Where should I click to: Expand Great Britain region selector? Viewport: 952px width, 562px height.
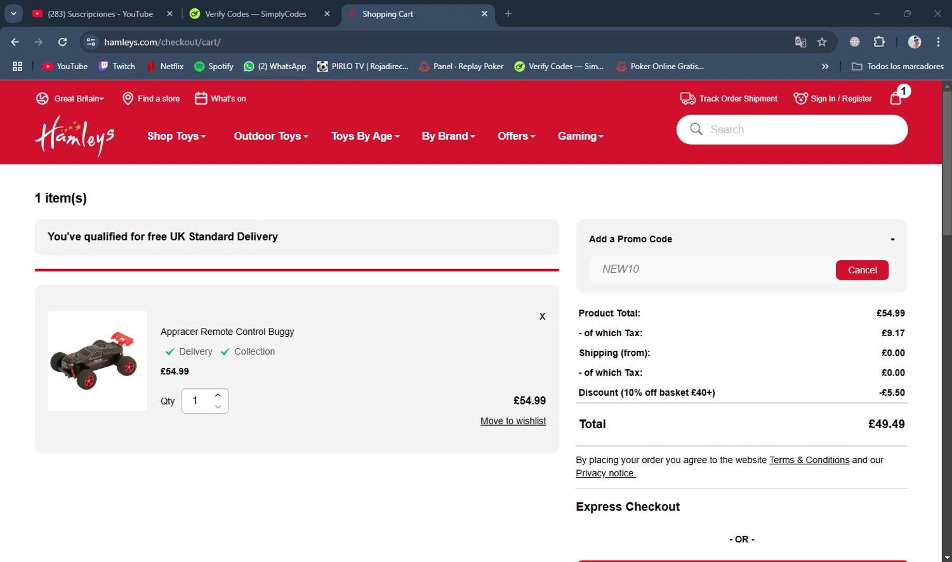(70, 98)
